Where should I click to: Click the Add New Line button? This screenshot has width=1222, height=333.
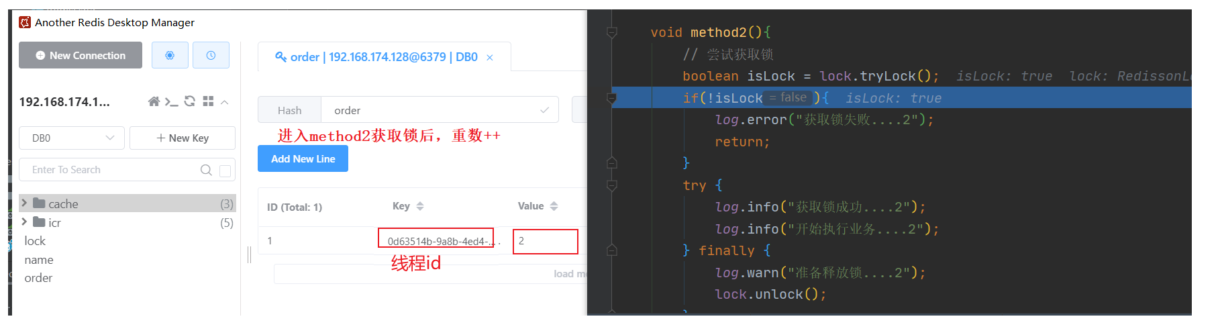[x=303, y=158]
